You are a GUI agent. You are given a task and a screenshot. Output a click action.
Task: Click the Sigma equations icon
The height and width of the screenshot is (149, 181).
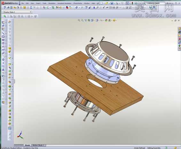click(31, 8)
